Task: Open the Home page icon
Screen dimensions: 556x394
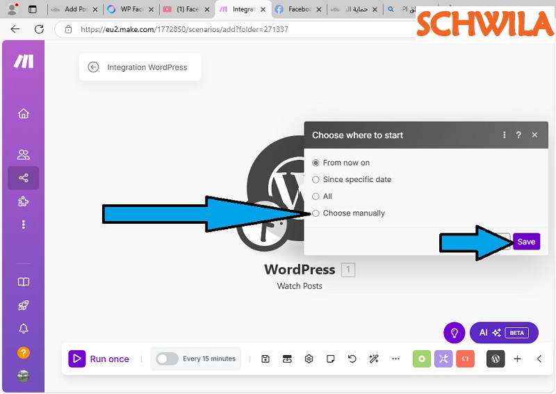Action: [x=24, y=113]
